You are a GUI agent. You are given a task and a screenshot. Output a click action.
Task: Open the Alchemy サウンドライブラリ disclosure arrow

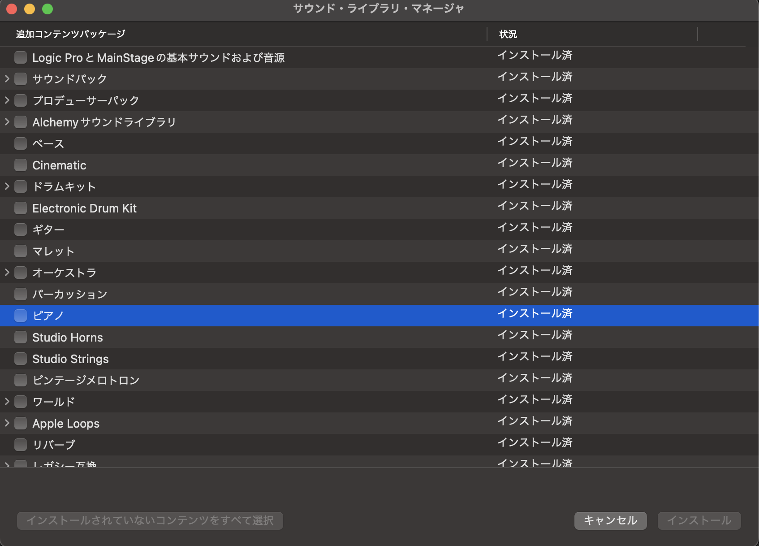7,122
